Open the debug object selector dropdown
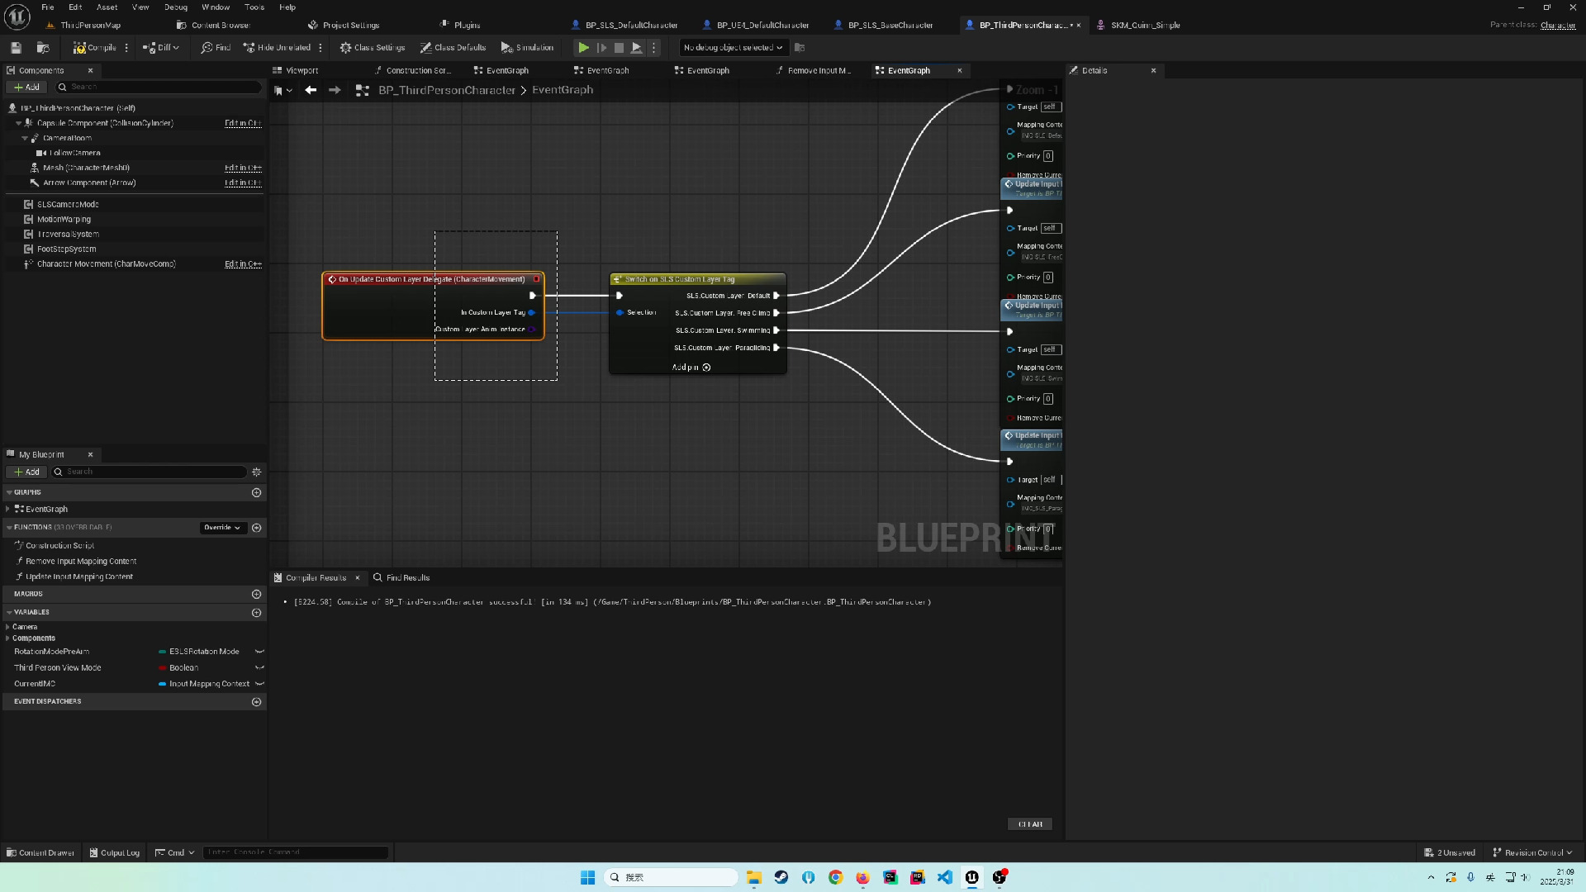The width and height of the screenshot is (1586, 892). click(733, 48)
